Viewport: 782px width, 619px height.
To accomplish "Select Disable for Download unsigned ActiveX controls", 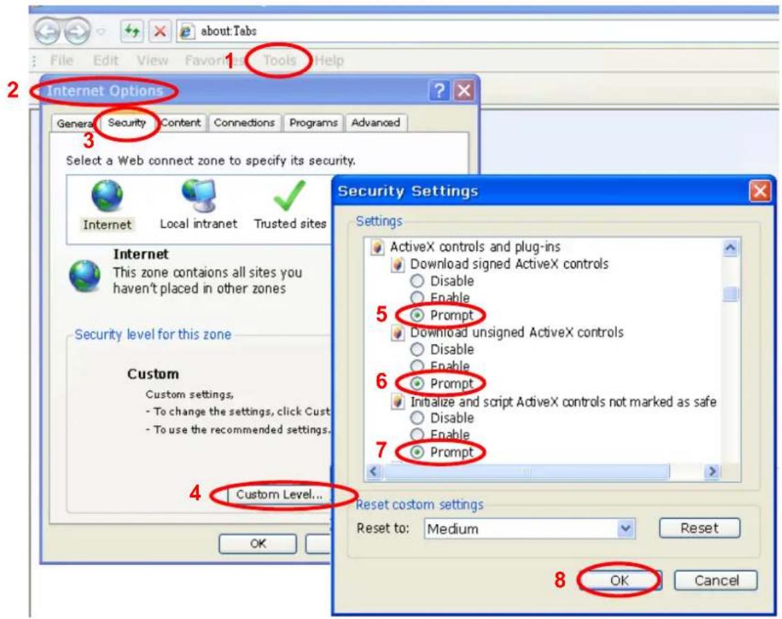I will tap(417, 349).
